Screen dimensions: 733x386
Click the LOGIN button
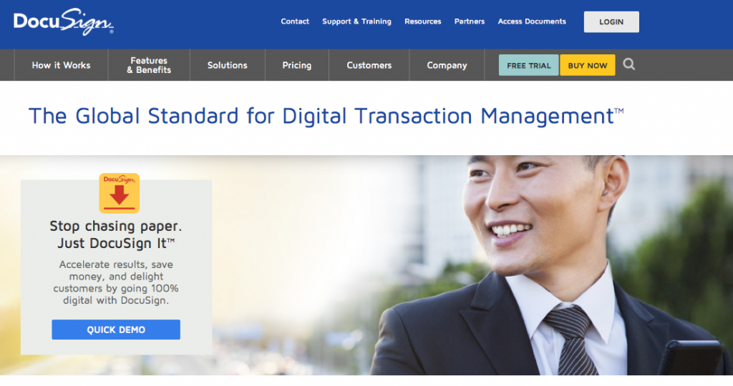pyautogui.click(x=611, y=22)
